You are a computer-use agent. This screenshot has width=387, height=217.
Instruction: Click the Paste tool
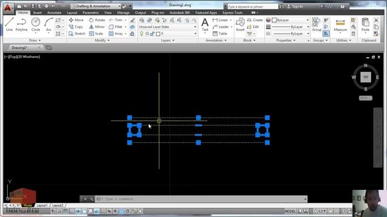365,25
